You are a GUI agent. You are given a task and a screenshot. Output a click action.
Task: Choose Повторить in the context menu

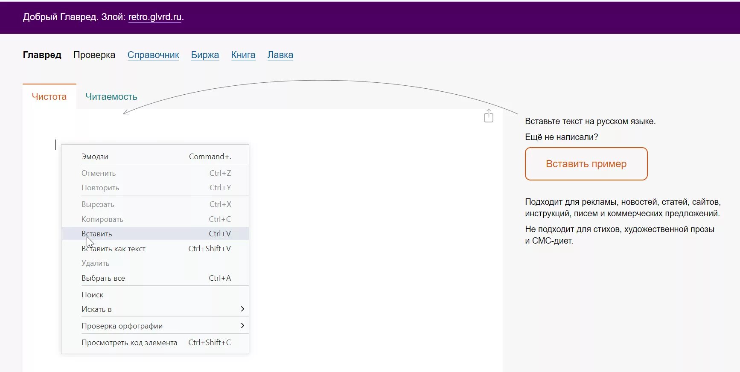pyautogui.click(x=155, y=188)
